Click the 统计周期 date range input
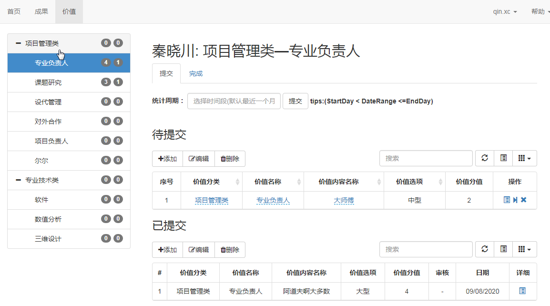 tap(234, 101)
